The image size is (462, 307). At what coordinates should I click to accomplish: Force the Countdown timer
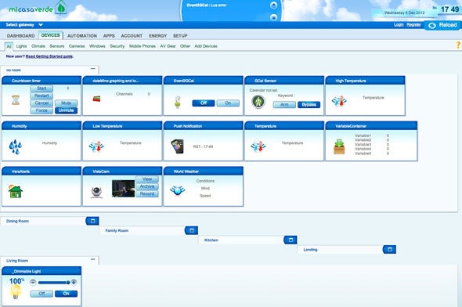coord(42,110)
